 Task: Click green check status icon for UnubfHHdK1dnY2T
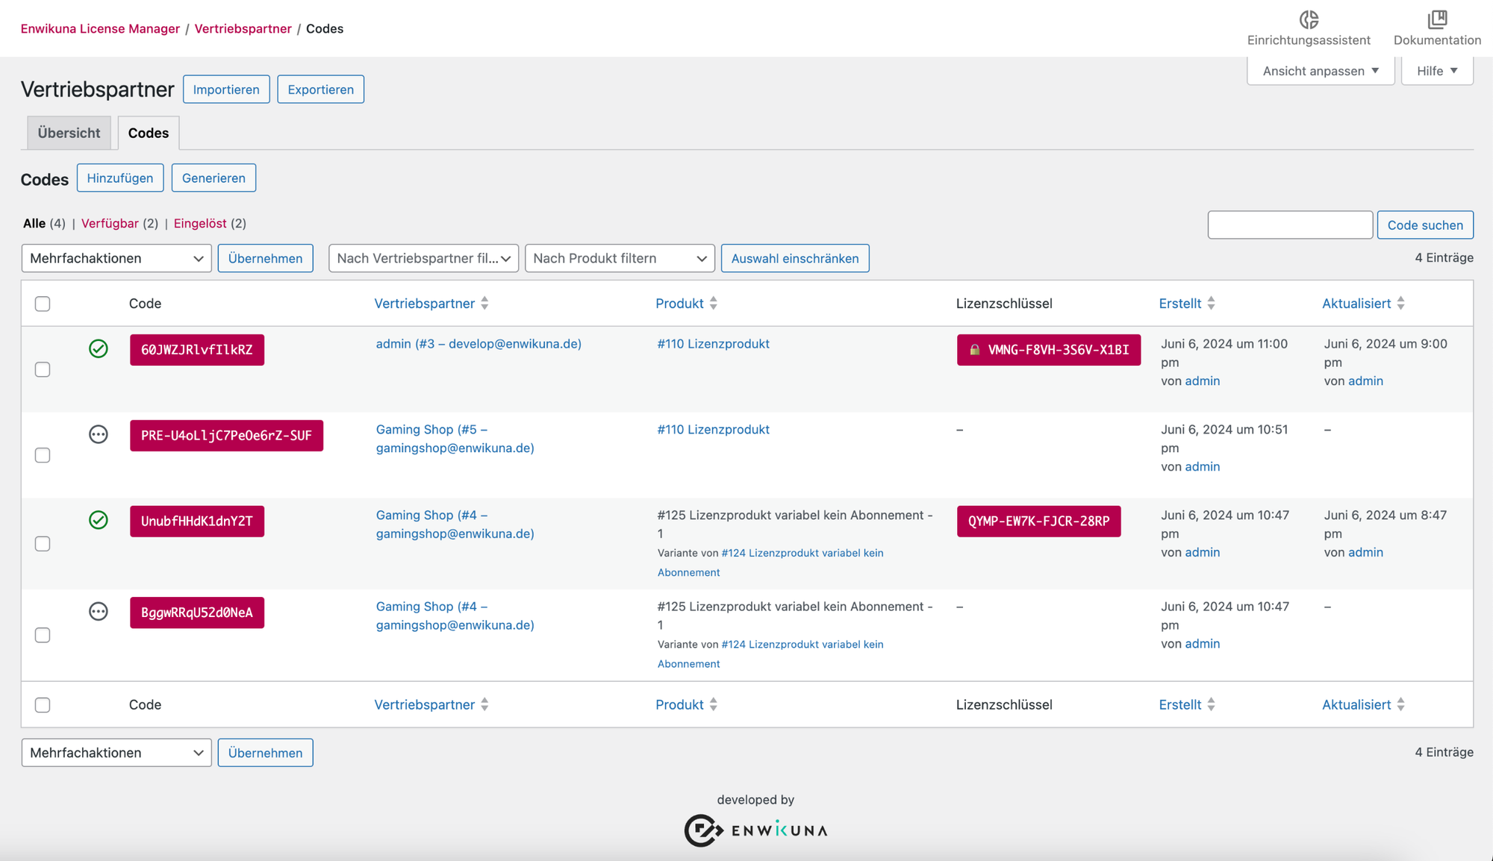[x=99, y=520]
